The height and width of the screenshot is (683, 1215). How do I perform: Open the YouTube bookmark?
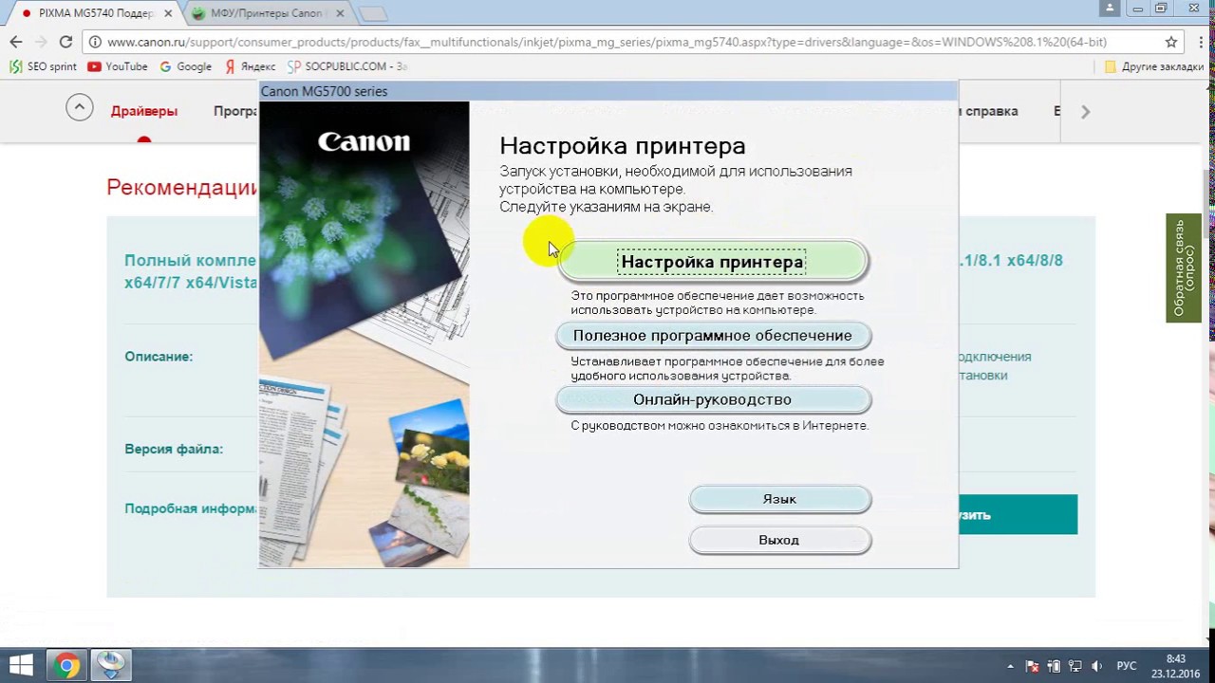tap(118, 66)
